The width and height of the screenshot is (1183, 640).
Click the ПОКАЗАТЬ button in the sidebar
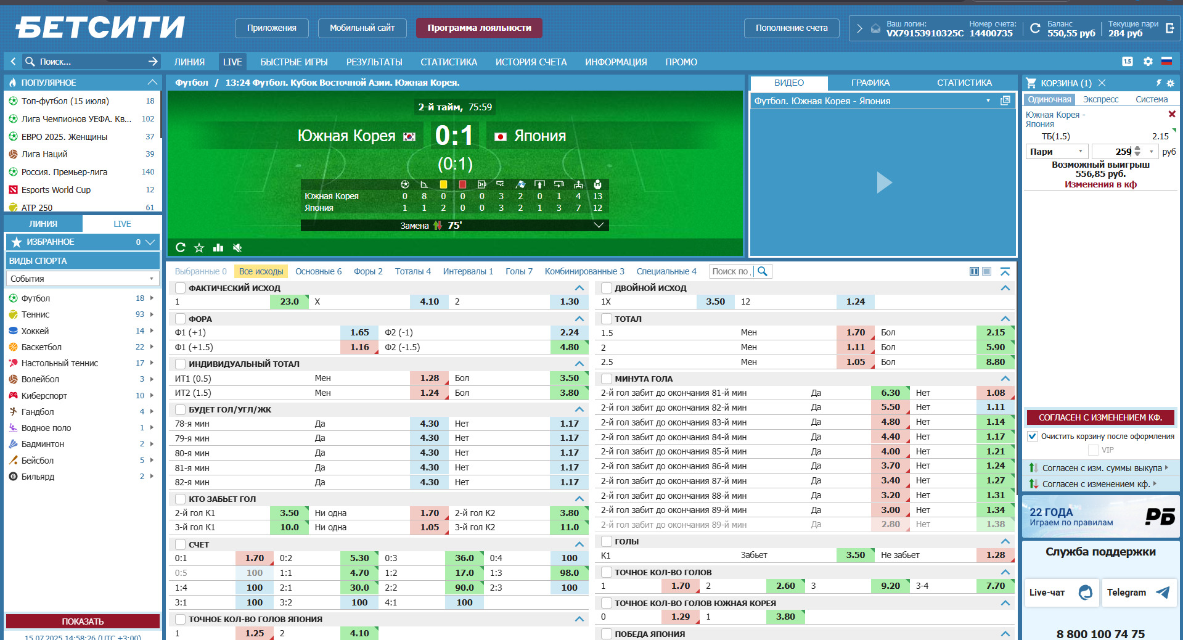(83, 621)
